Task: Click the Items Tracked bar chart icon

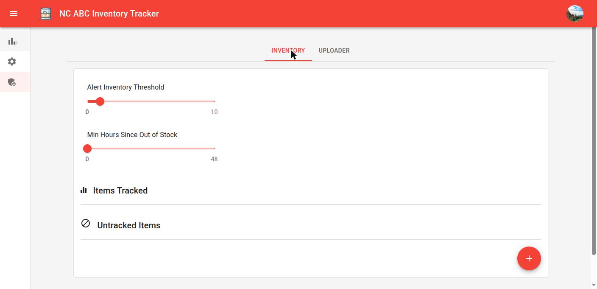Action: (84, 191)
